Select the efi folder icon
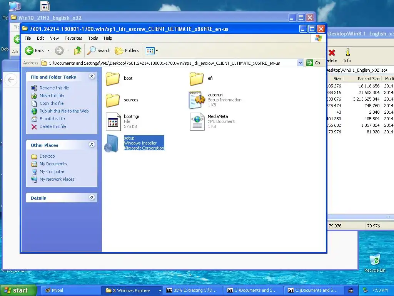This screenshot has width=394, height=296. coord(197,79)
